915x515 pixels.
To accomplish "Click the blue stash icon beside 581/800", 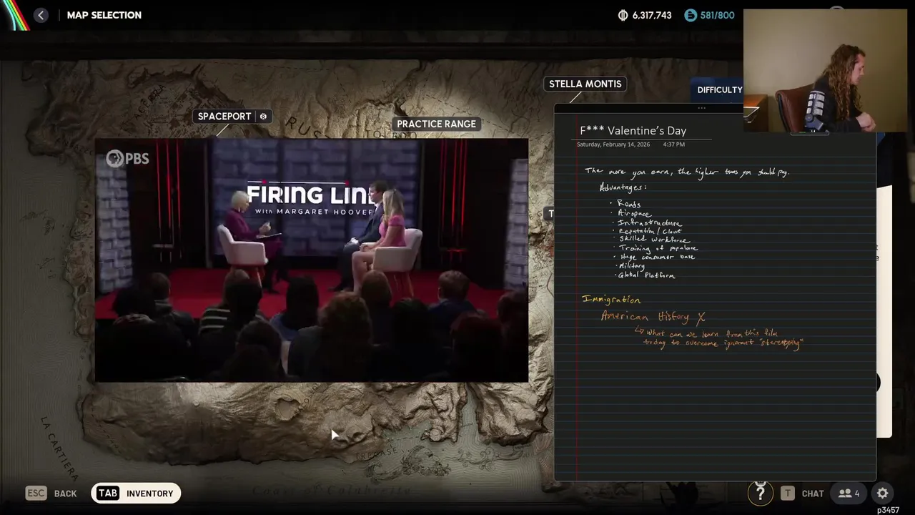I will click(690, 15).
